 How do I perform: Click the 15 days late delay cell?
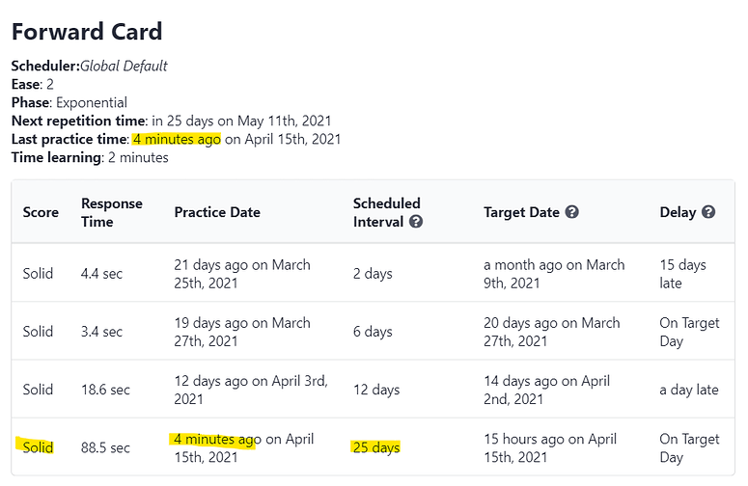point(682,274)
